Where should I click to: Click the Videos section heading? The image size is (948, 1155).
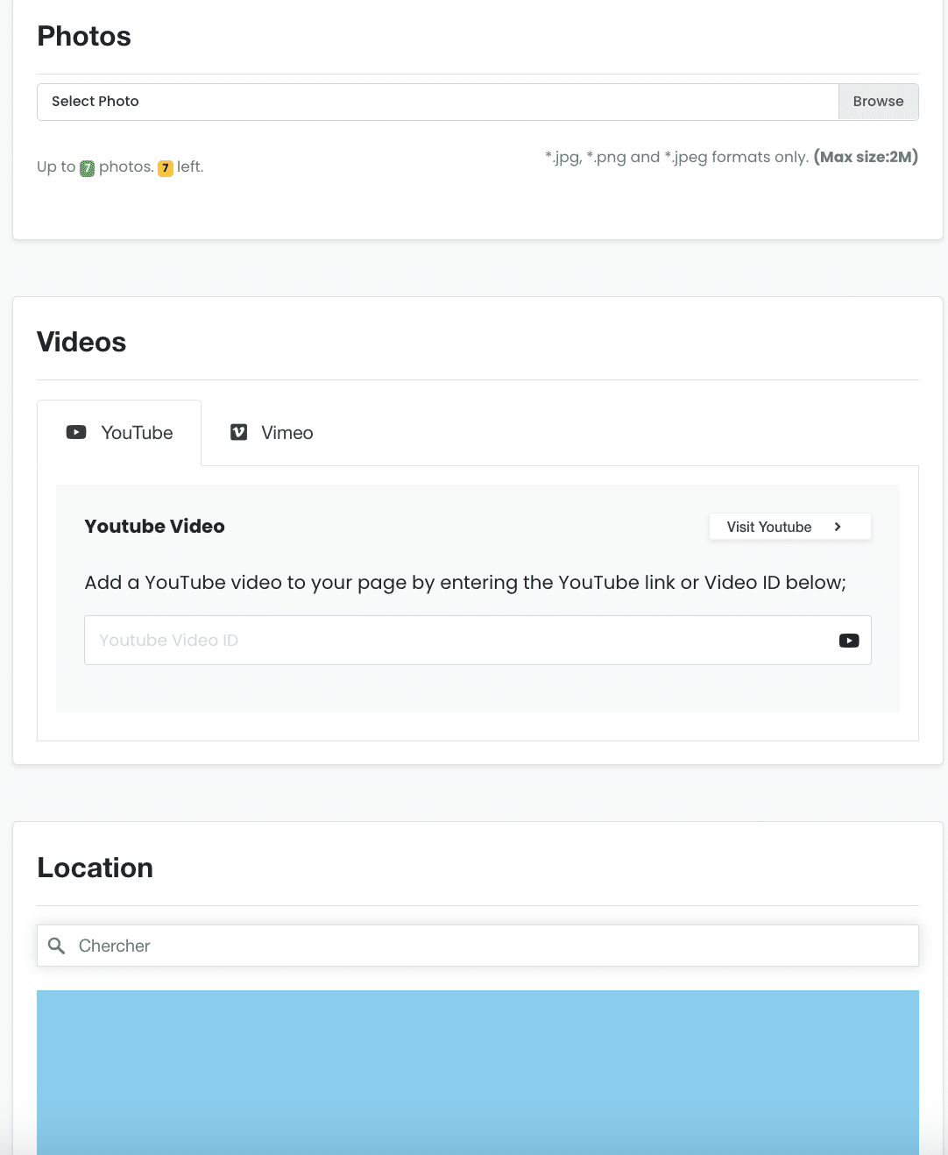[81, 342]
